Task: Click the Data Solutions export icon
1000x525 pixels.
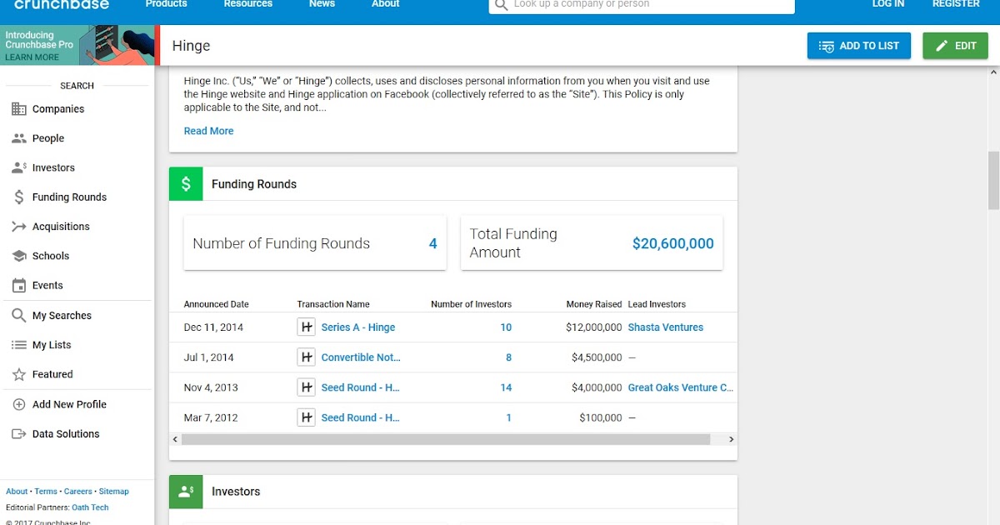Action: pos(18,434)
